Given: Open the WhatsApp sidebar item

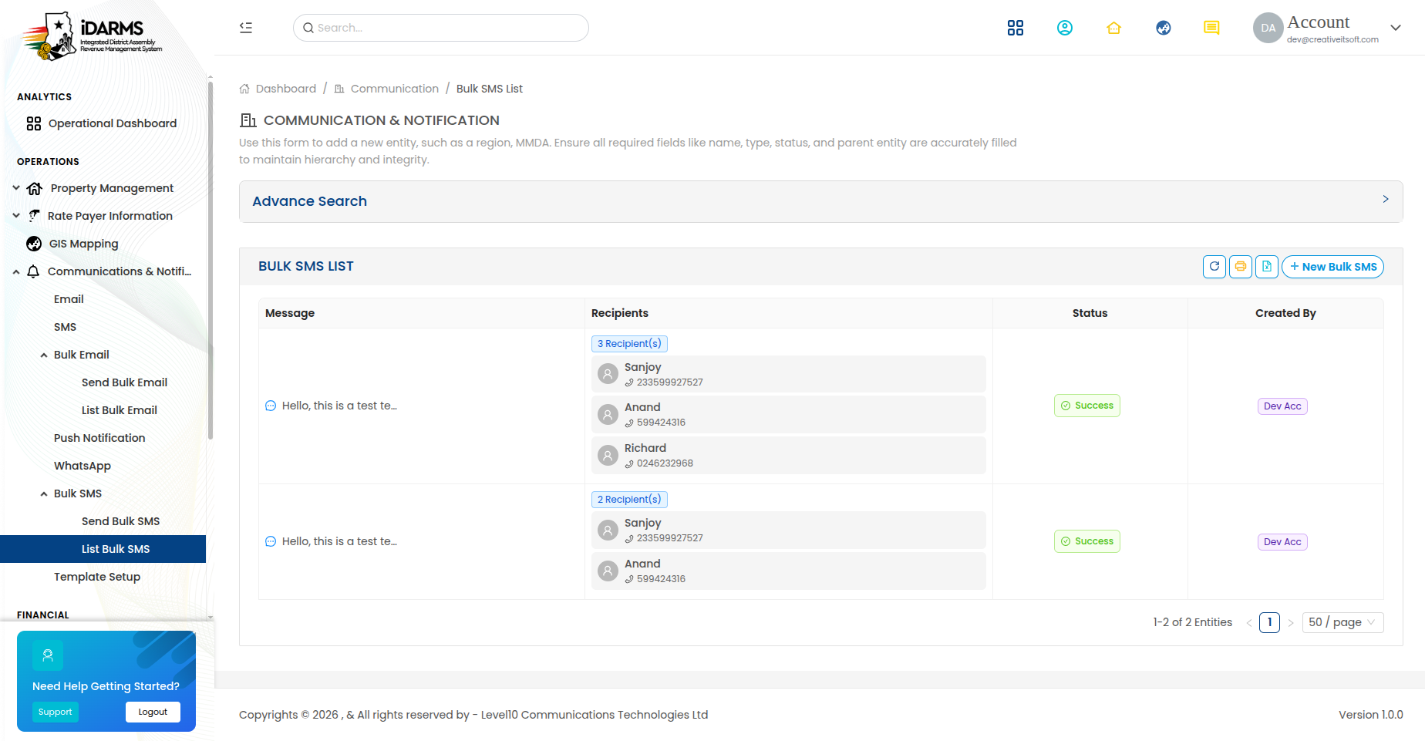Looking at the screenshot, I should point(83,466).
